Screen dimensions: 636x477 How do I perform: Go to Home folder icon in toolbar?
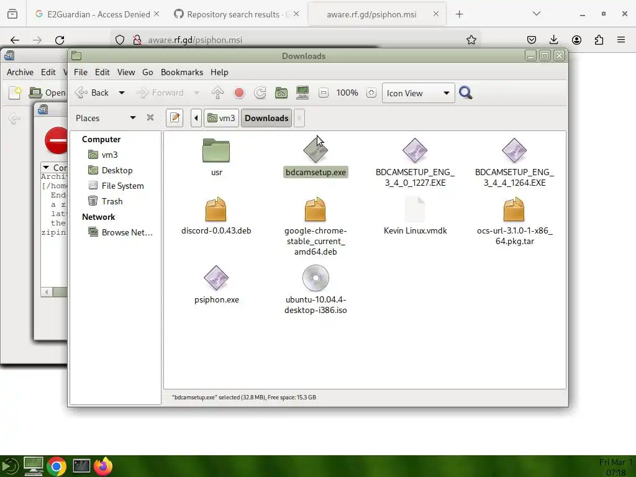(281, 93)
